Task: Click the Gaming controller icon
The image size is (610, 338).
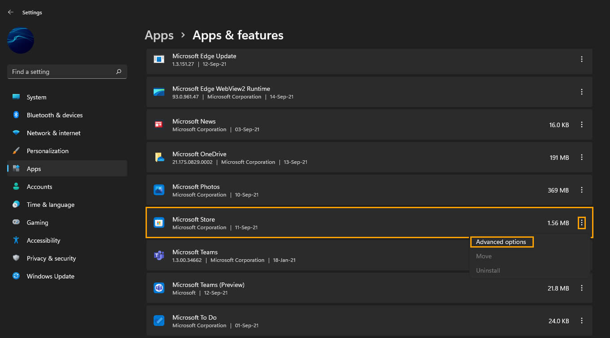Action: click(16, 222)
